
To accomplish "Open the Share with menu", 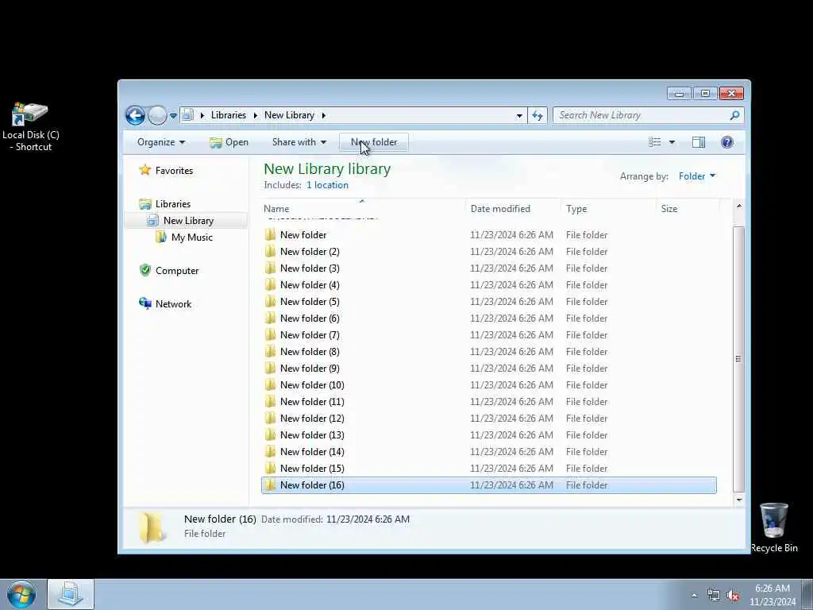I will click(299, 142).
